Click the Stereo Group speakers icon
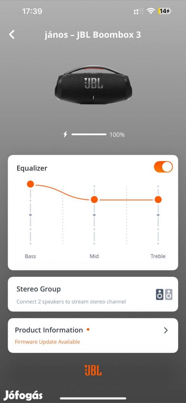186x403 pixels. tap(164, 294)
